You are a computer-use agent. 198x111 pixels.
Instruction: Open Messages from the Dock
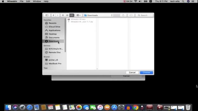(x=86, y=108)
